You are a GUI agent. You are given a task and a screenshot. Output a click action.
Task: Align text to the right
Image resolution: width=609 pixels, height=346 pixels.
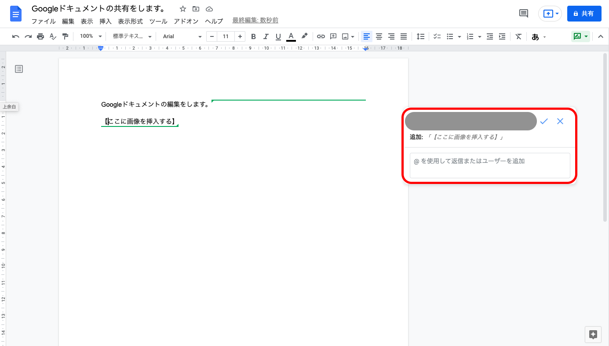coord(391,36)
